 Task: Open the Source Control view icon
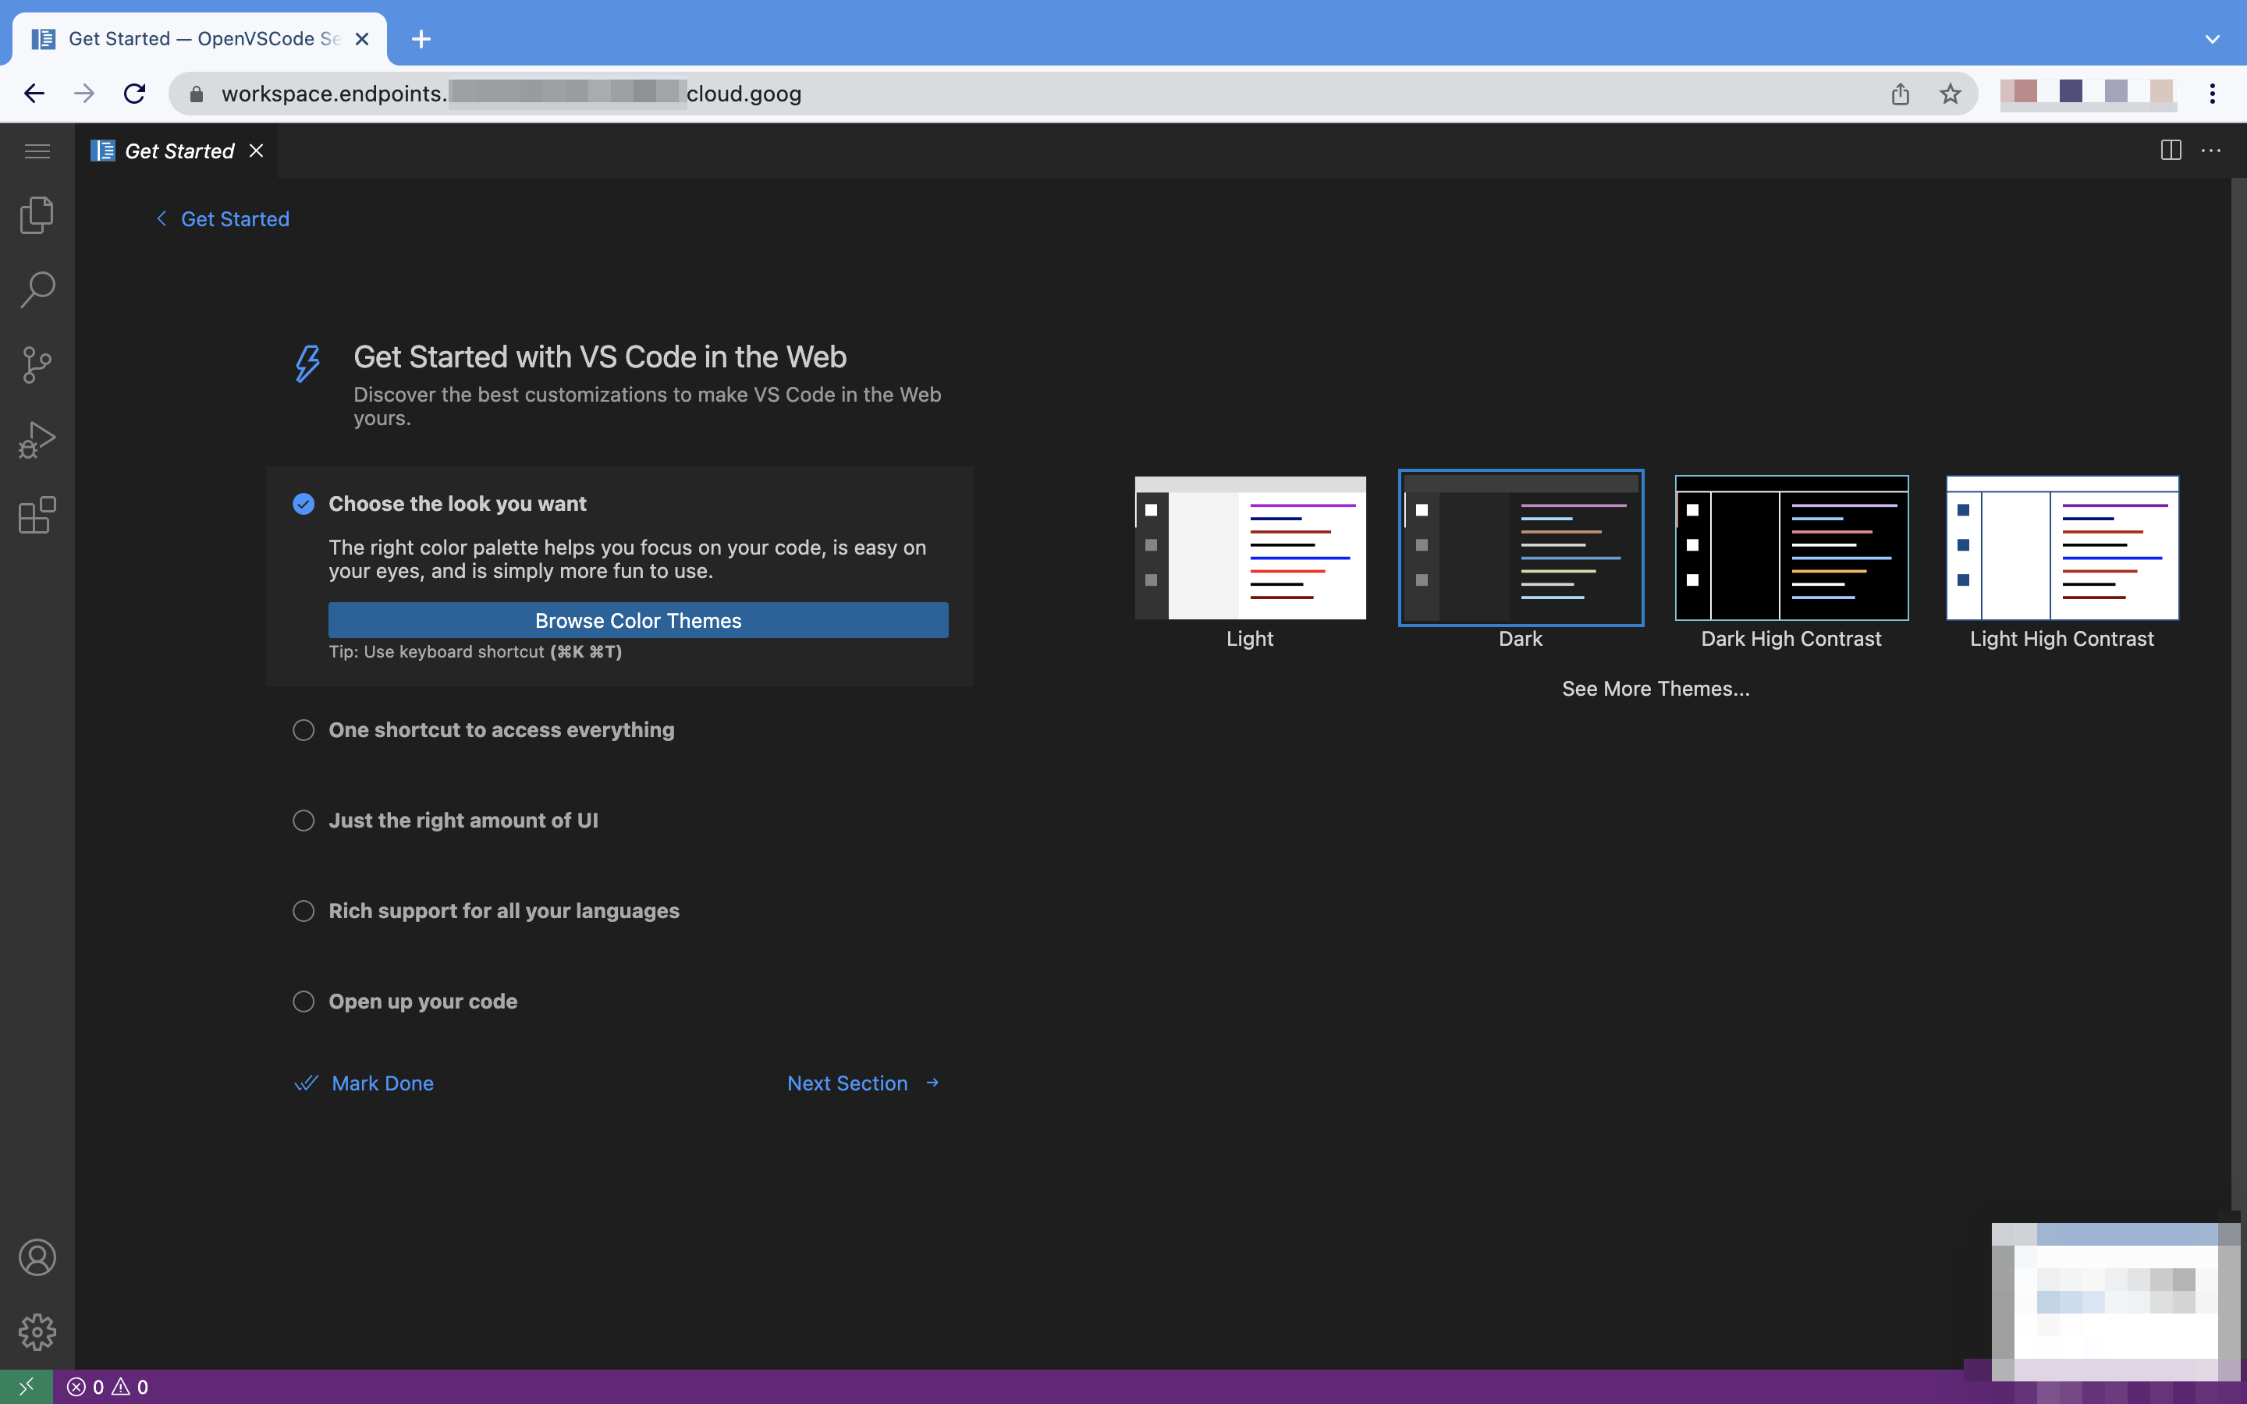(x=37, y=365)
